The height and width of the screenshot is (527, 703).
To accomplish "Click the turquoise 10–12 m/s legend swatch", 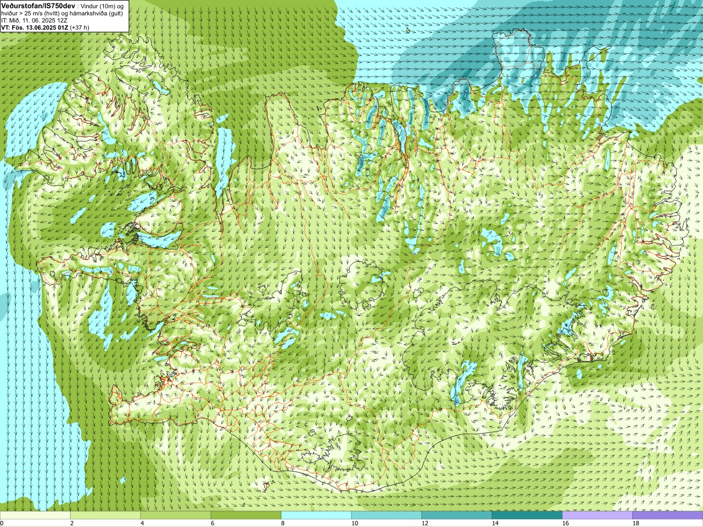I will coord(387,515).
